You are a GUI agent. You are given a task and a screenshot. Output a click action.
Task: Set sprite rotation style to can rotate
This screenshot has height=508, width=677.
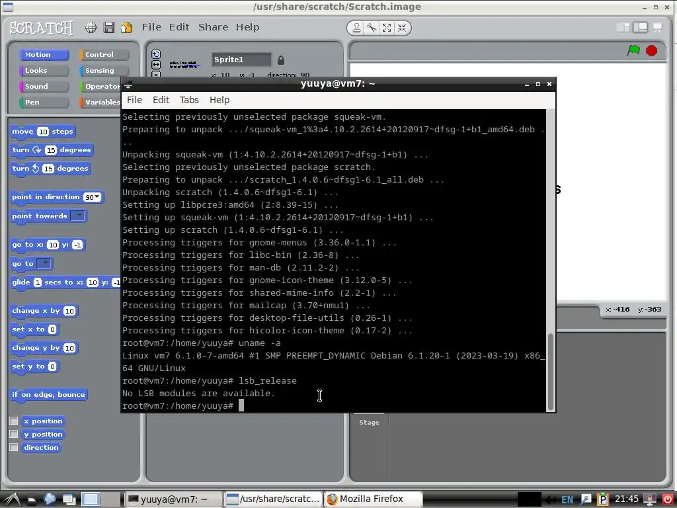coord(156,54)
